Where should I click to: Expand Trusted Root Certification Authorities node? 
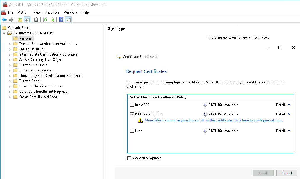coord(10,44)
